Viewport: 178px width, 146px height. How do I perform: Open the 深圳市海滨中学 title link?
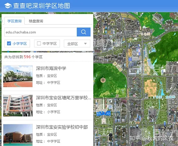(51, 68)
